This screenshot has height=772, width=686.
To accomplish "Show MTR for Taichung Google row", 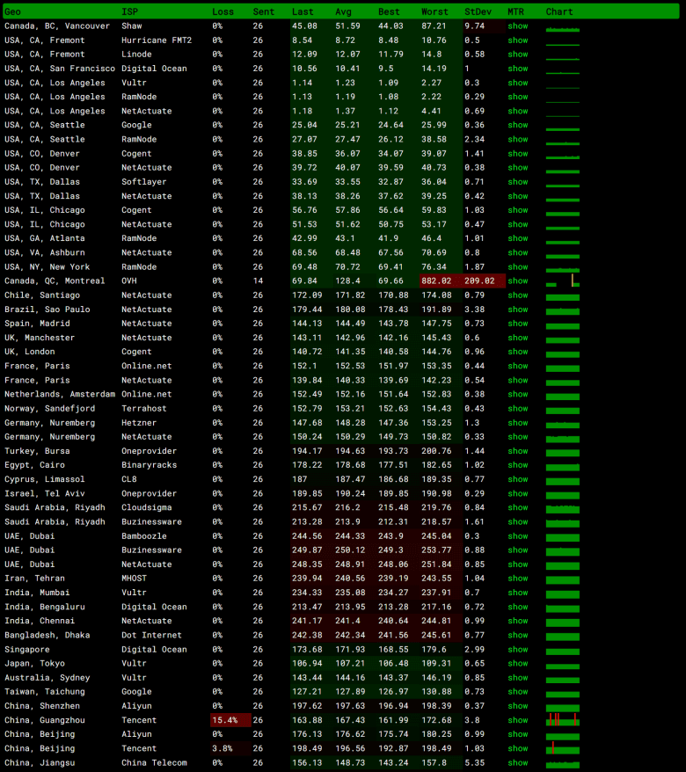I will 517,692.
